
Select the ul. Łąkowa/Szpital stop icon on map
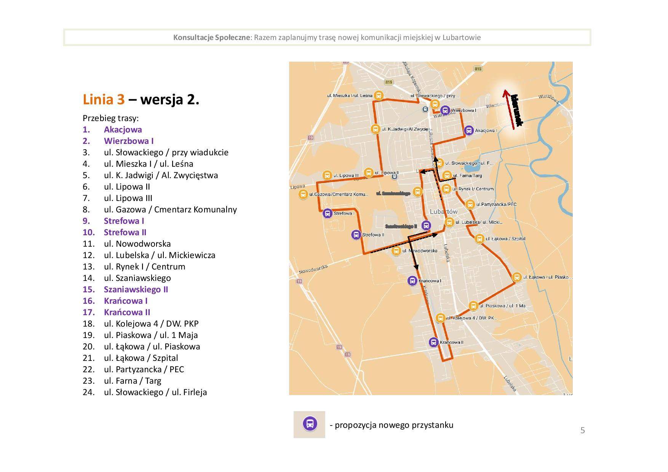pyautogui.click(x=479, y=239)
